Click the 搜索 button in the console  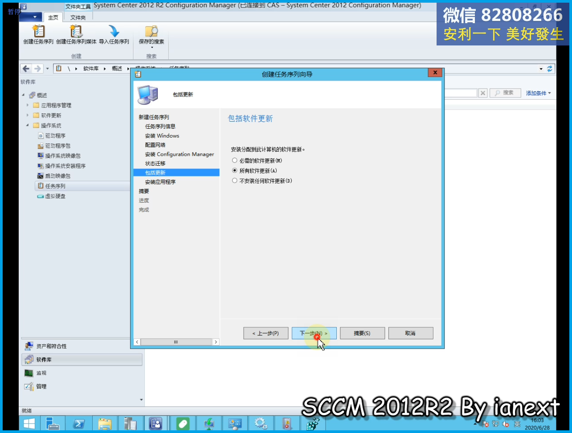504,93
